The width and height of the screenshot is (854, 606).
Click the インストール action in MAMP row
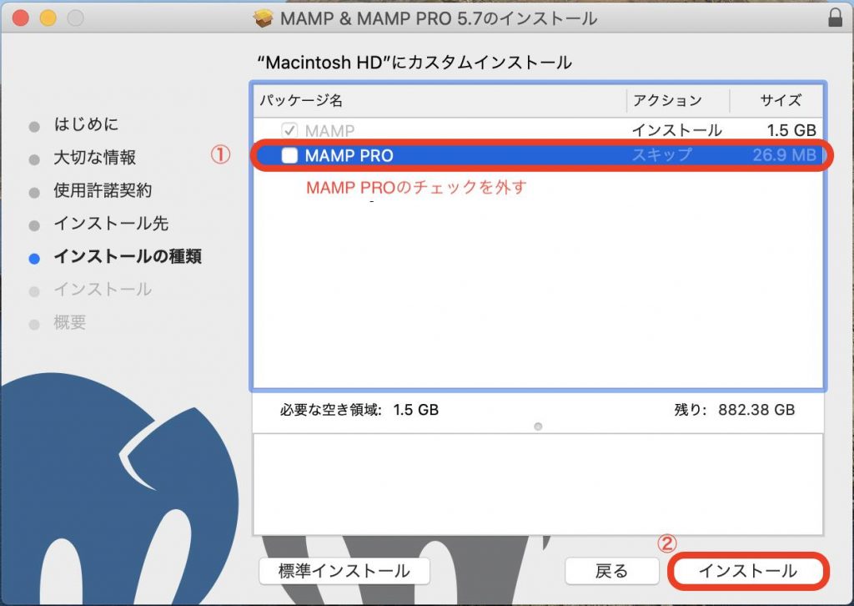tap(676, 130)
